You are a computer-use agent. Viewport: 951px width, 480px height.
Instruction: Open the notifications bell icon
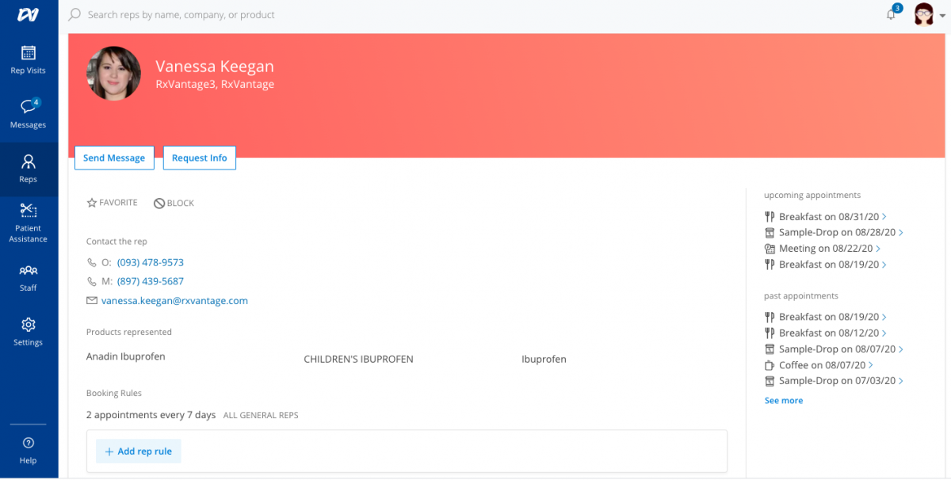pos(891,15)
